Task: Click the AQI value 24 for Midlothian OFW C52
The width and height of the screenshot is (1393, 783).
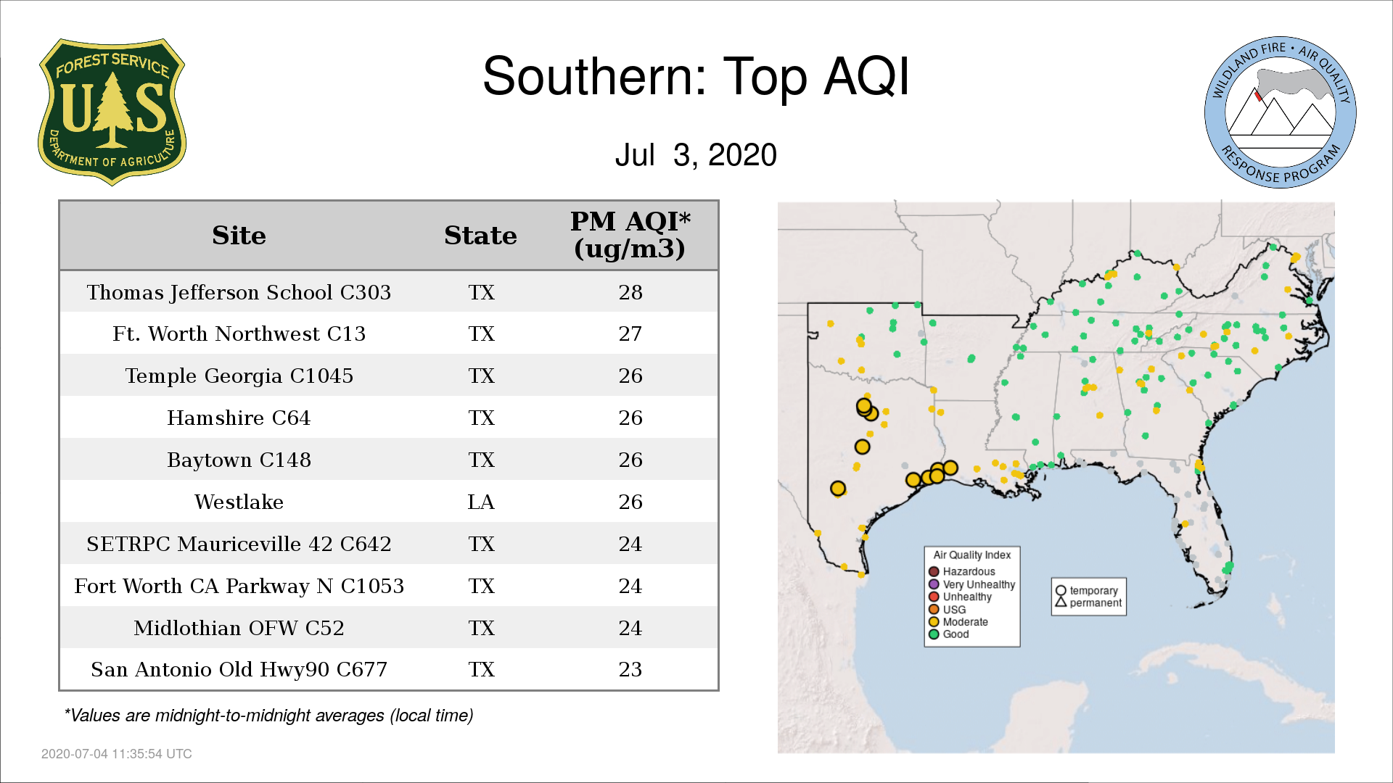Action: click(x=630, y=629)
